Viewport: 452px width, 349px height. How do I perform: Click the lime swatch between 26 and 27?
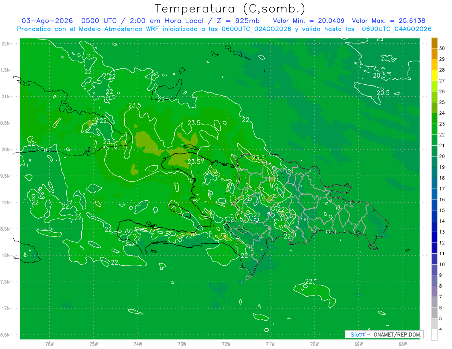click(x=434, y=86)
